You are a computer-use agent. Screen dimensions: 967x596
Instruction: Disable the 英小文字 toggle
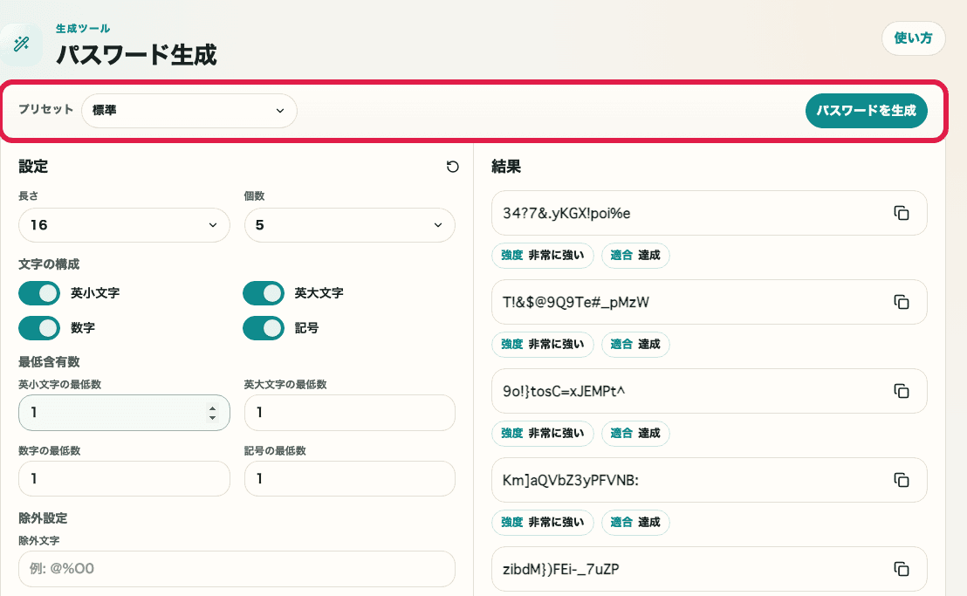(x=38, y=293)
